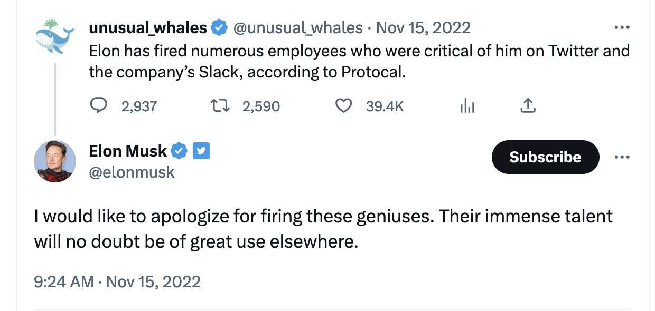Image resolution: width=655 pixels, height=311 pixels.
Task: Click the @unusual_whales handle
Action: tap(298, 27)
